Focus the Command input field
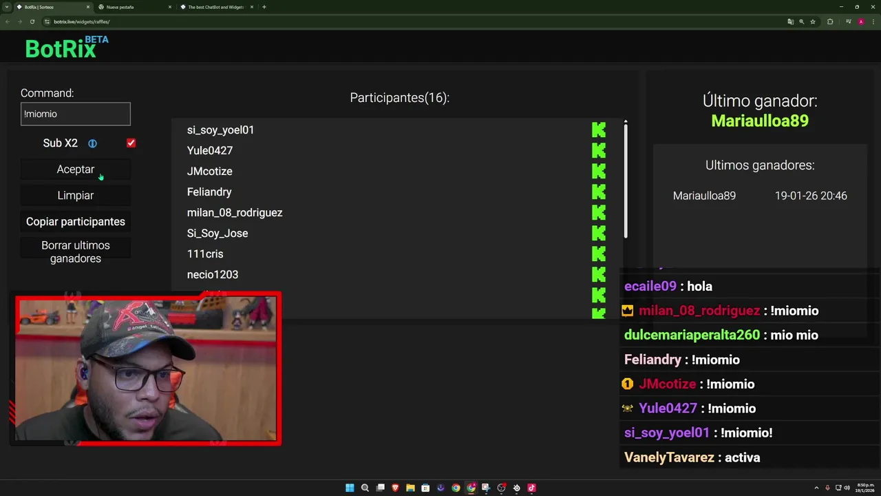Image resolution: width=881 pixels, height=496 pixels. (x=76, y=114)
